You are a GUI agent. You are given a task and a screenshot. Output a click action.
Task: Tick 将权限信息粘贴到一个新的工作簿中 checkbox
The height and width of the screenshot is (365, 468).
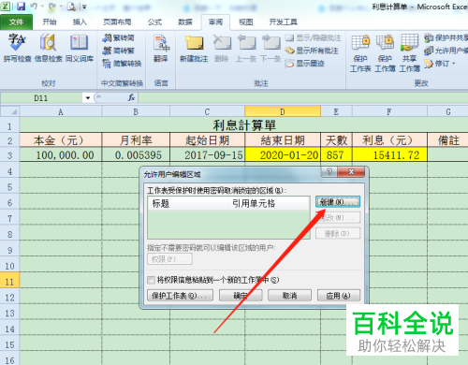click(x=151, y=280)
